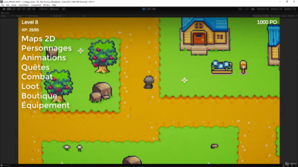Open the Layers dropdown

point(276,9)
